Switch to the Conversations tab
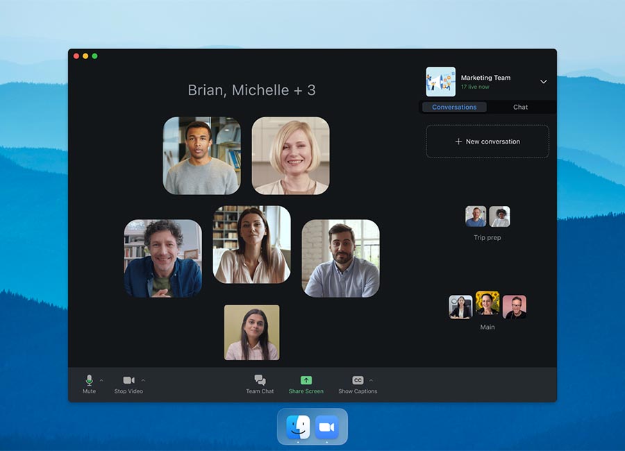 [x=454, y=107]
